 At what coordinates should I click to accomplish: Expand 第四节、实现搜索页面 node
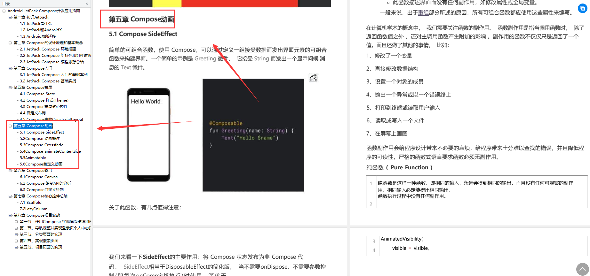[16, 241]
